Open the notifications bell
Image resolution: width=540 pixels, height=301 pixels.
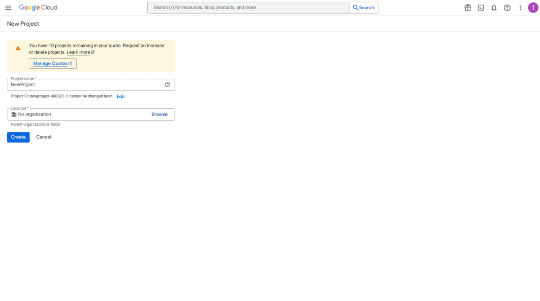tap(494, 8)
